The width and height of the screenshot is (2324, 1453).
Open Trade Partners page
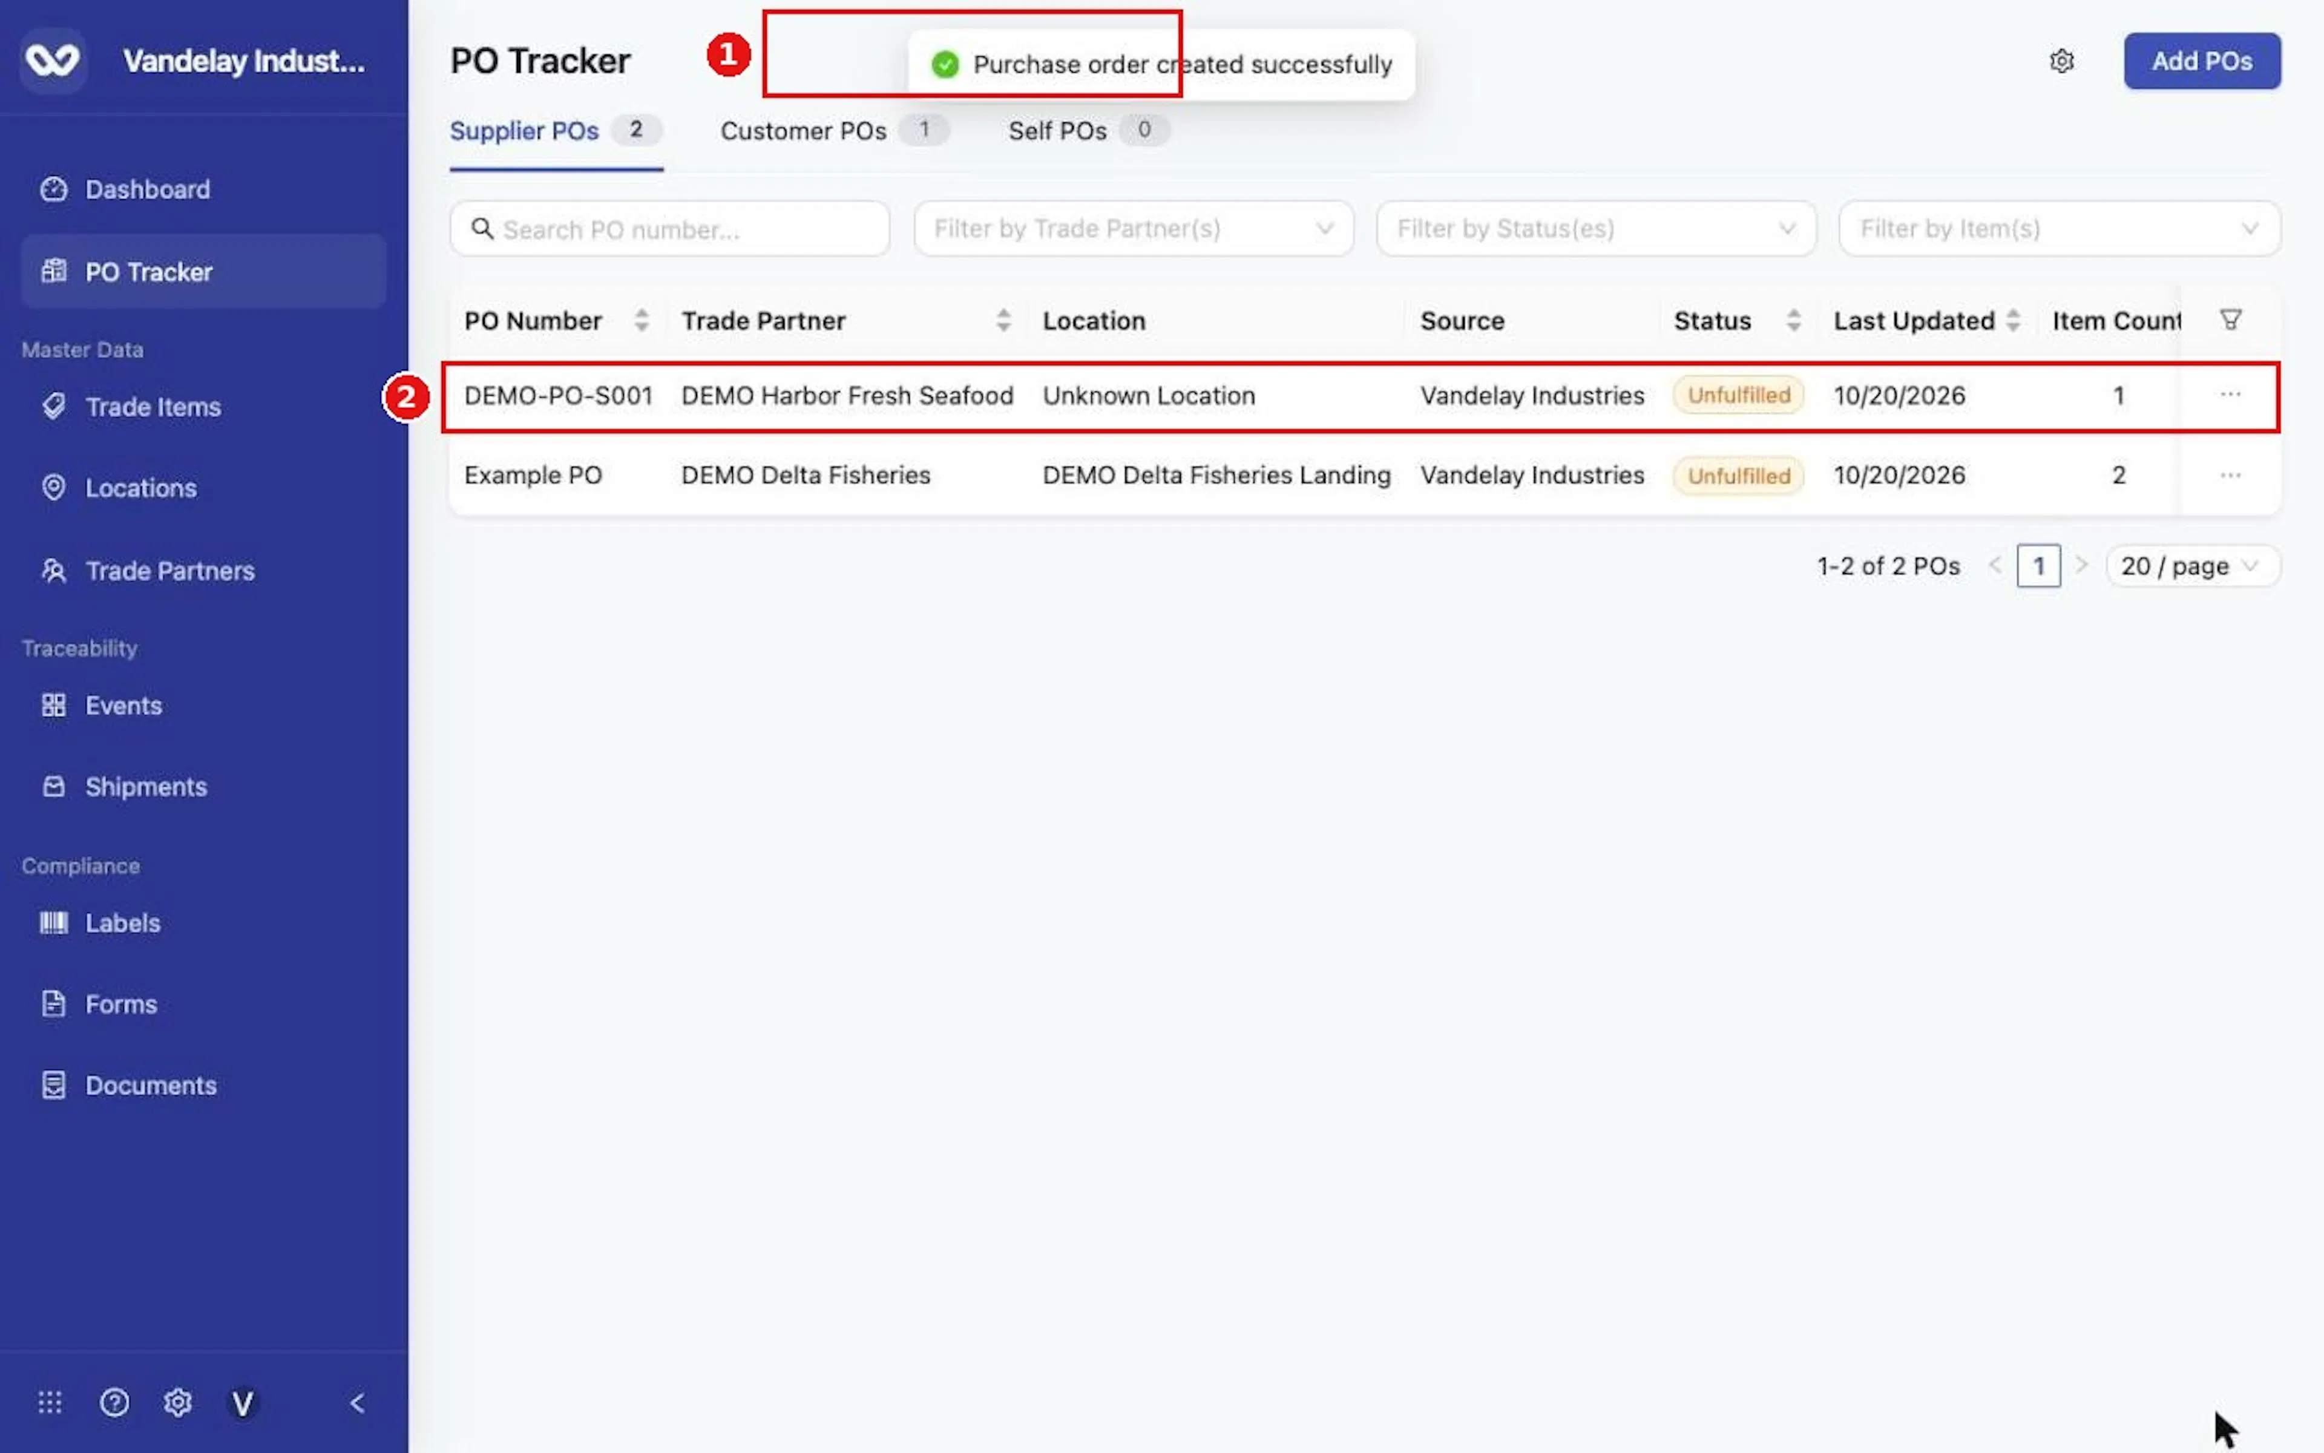(203, 571)
